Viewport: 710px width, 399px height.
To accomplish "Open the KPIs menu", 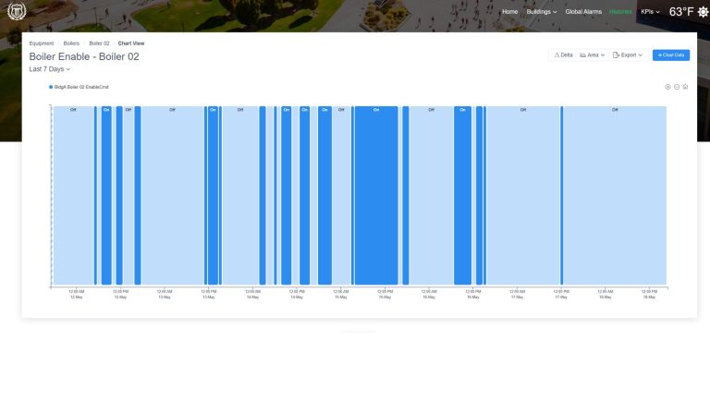I will click(650, 12).
